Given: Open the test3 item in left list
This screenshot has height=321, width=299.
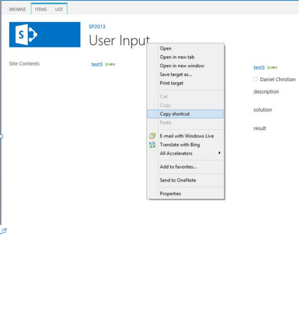Looking at the screenshot, I should pos(97,65).
